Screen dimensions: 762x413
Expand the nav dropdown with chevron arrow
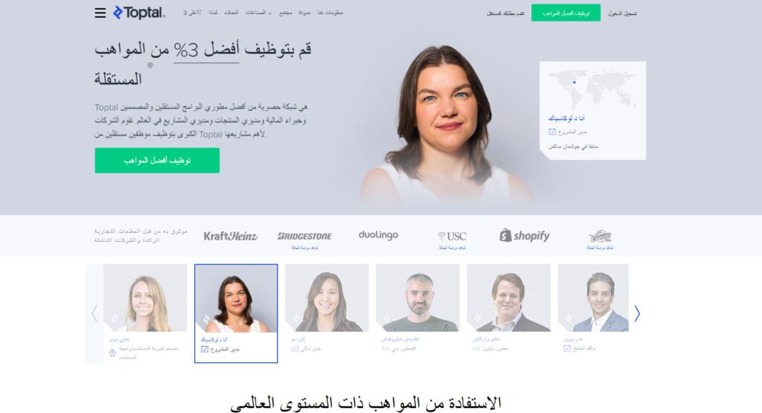point(258,13)
